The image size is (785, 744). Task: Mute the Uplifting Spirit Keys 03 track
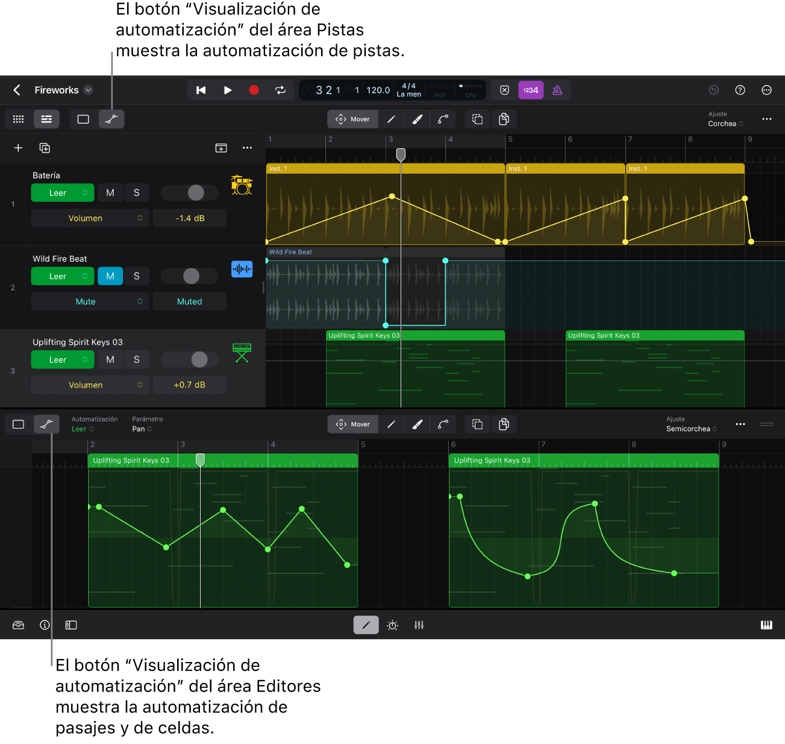[x=110, y=359]
